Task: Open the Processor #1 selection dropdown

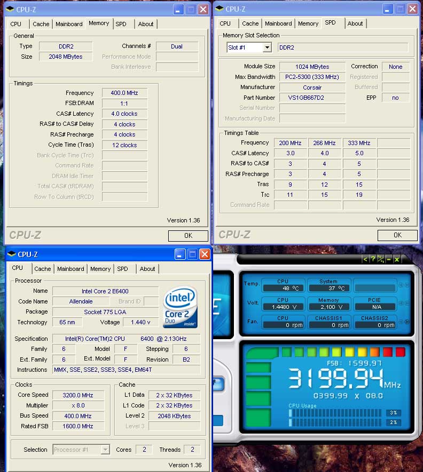Action: pos(105,450)
